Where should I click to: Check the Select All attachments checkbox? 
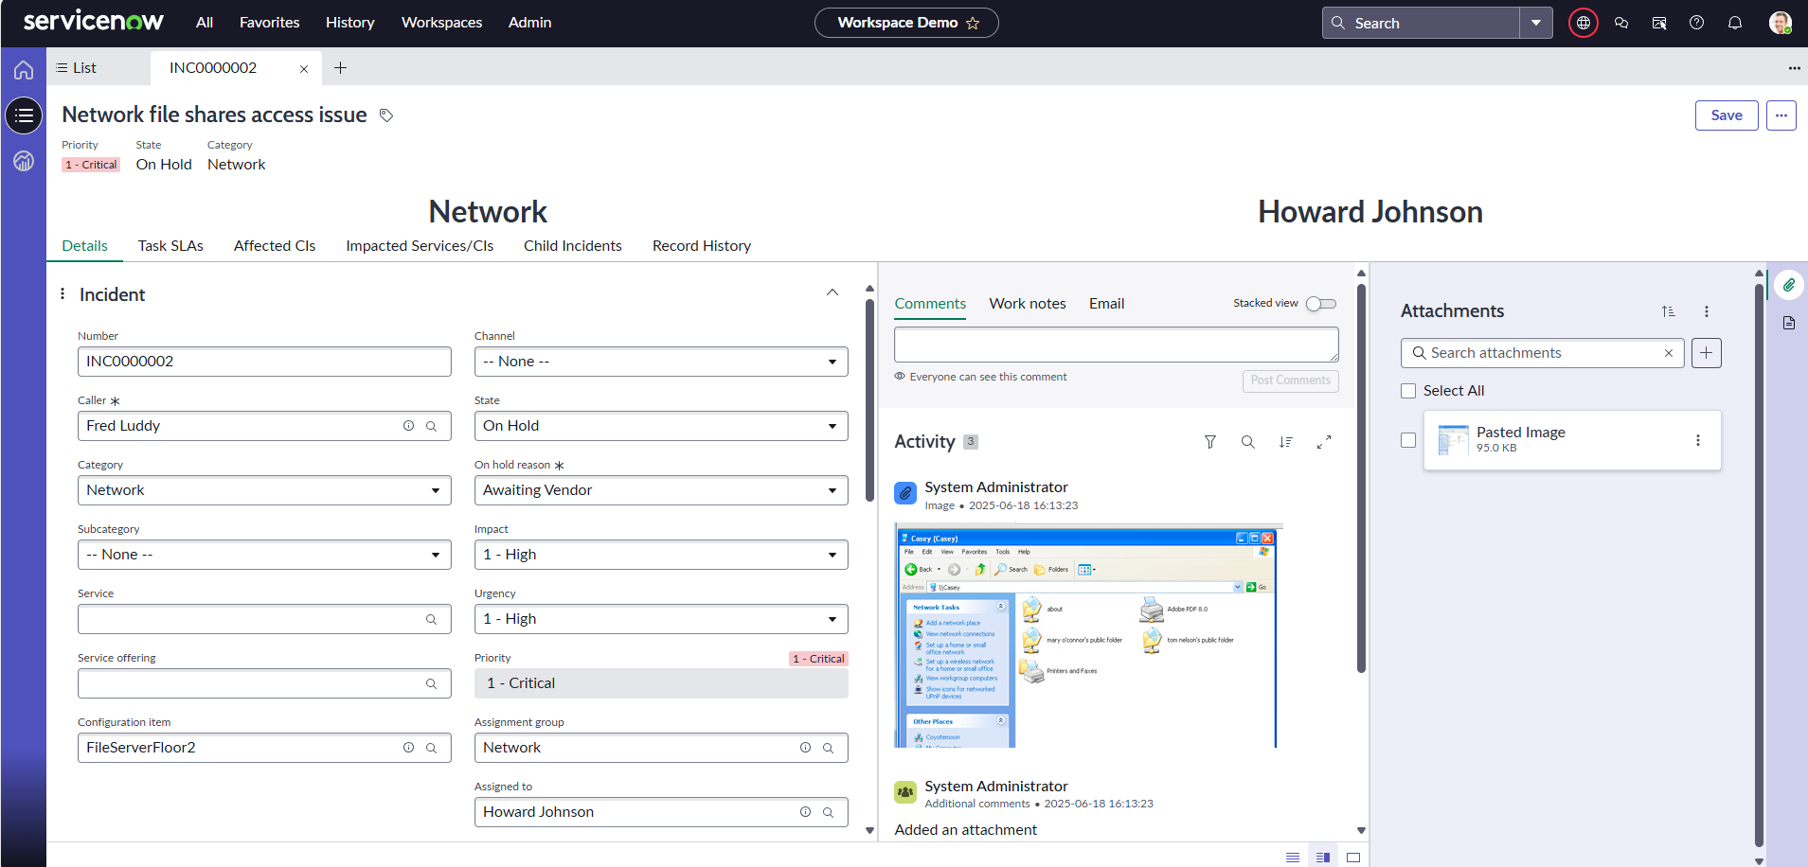(x=1408, y=391)
